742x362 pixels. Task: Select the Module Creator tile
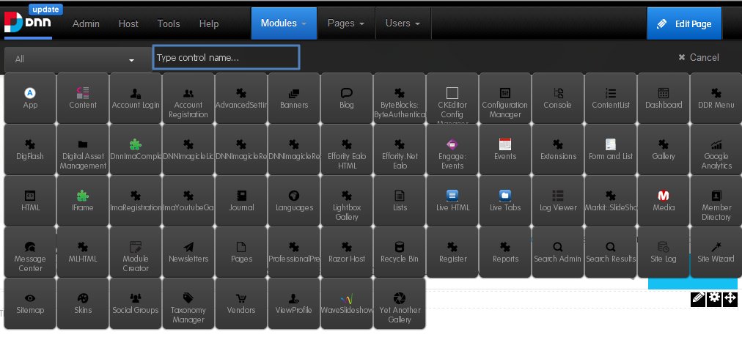[x=136, y=252]
